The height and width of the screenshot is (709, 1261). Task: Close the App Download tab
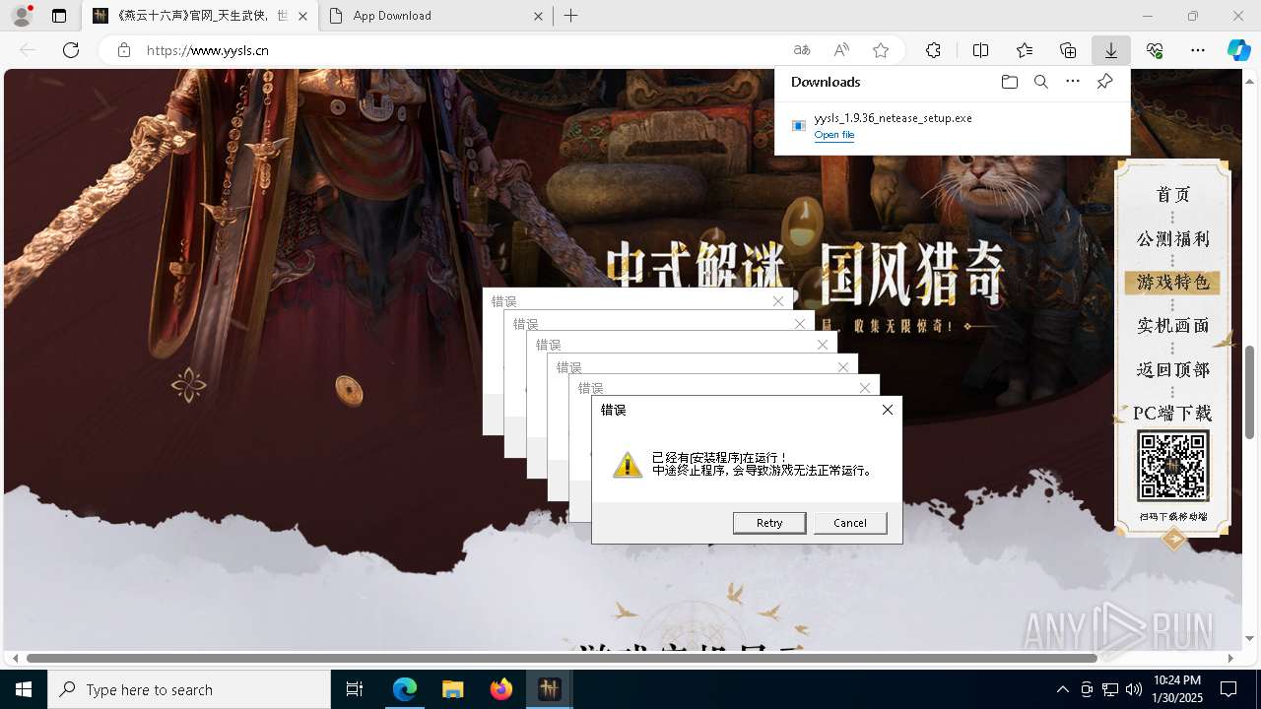[538, 16]
